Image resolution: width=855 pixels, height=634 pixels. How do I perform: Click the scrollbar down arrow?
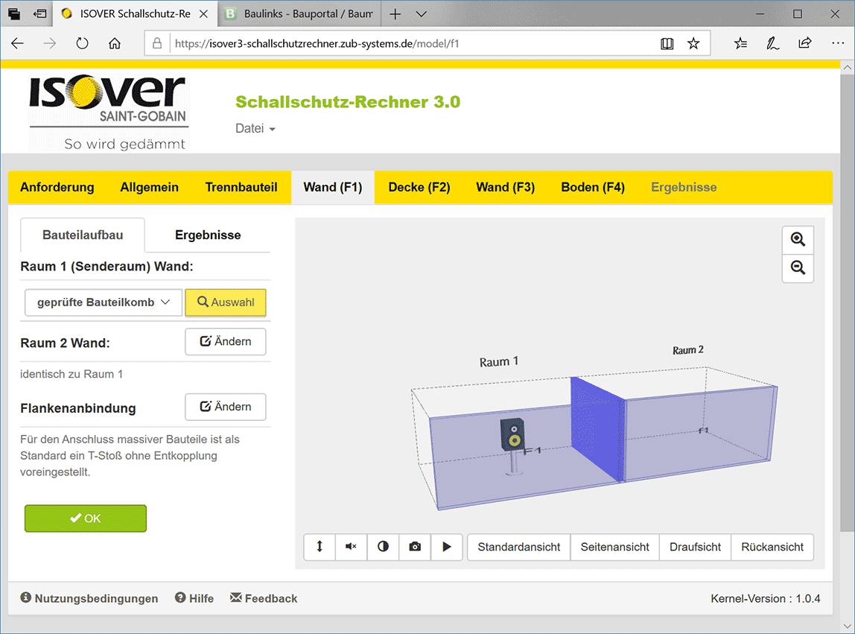[847, 626]
